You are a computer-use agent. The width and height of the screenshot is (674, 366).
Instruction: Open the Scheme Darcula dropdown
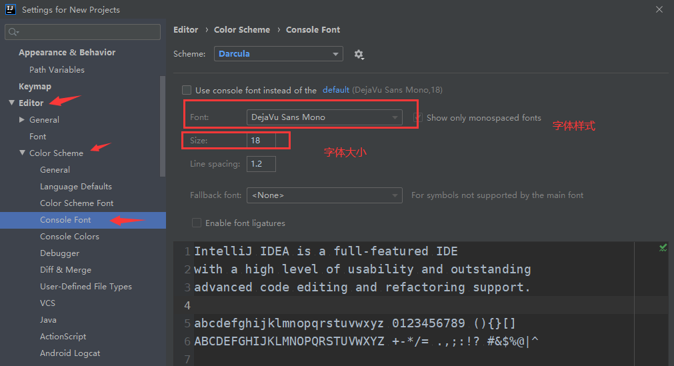(x=279, y=54)
